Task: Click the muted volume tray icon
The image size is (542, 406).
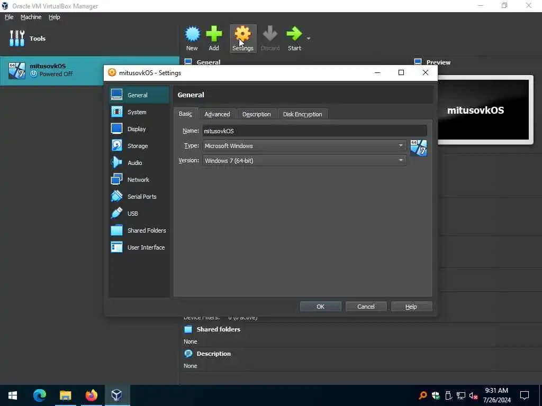Action: (473, 395)
